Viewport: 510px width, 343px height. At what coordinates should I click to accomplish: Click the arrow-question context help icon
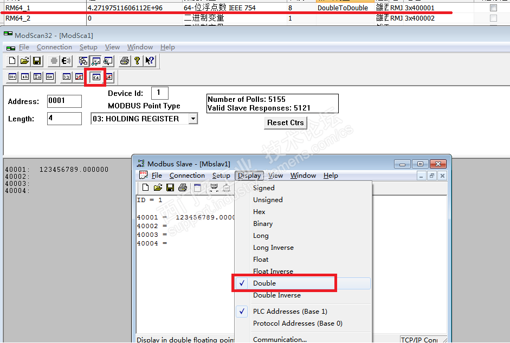(x=150, y=61)
